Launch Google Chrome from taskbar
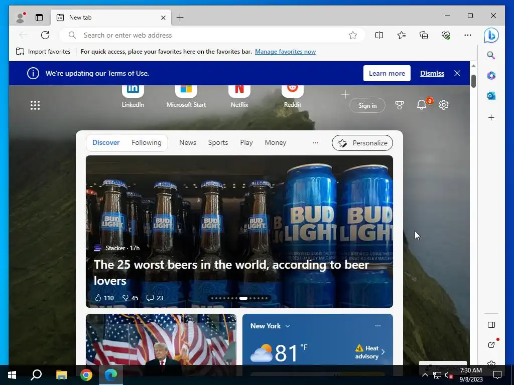514x385 pixels. coord(86,375)
